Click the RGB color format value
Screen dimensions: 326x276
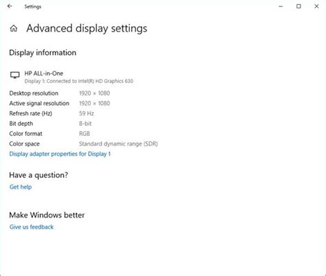85,134
